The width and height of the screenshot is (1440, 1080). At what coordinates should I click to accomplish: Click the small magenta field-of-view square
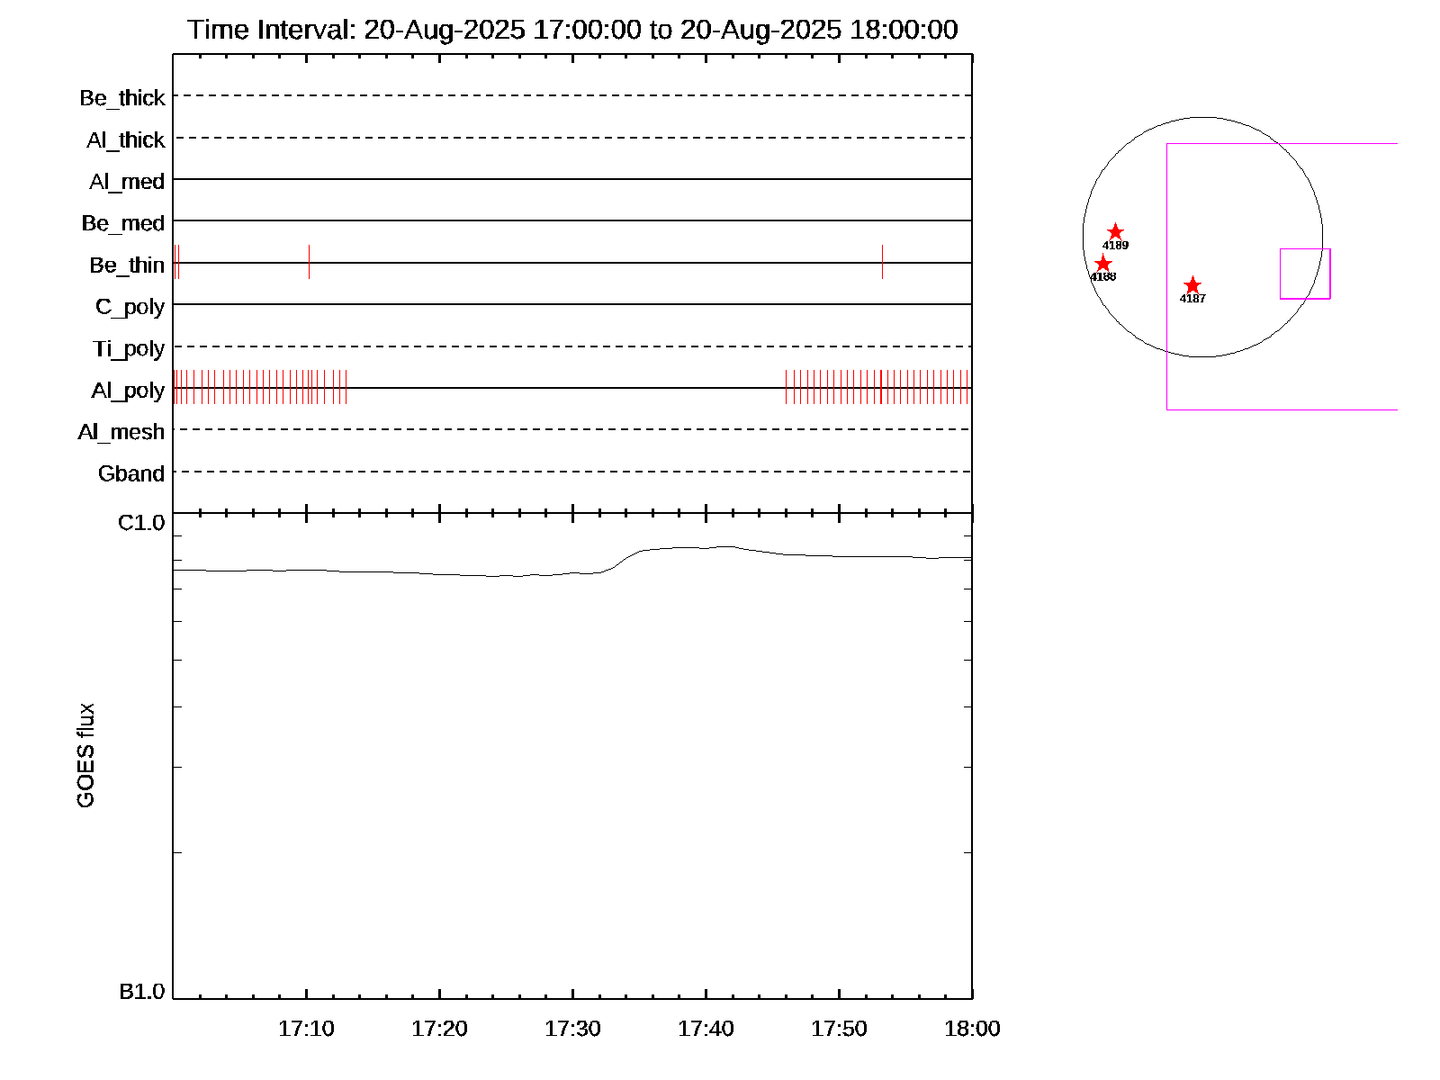coord(1305,274)
